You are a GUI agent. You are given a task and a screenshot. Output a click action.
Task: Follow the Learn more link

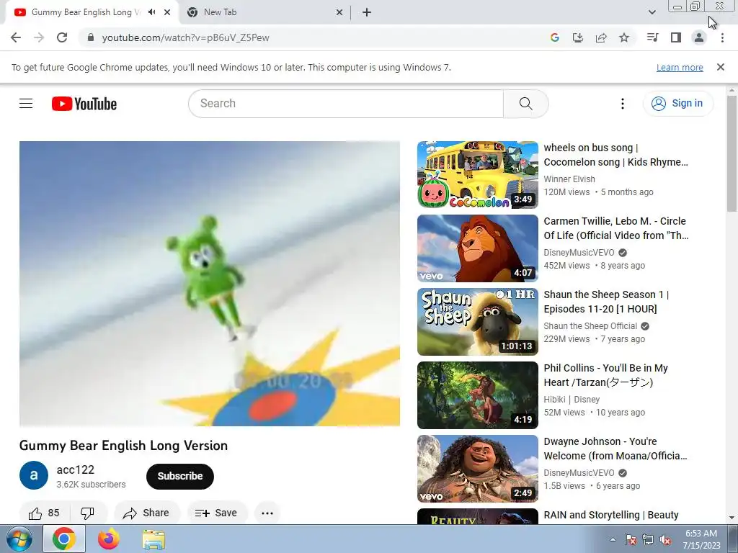coord(680,67)
